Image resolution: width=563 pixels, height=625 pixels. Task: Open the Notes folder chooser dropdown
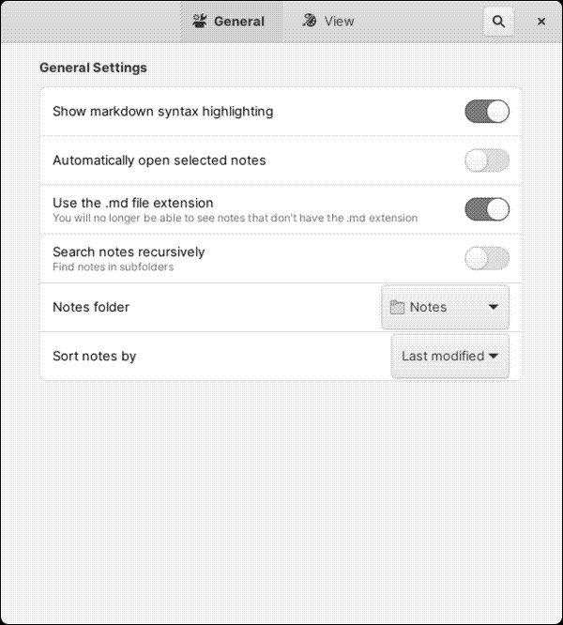point(445,307)
